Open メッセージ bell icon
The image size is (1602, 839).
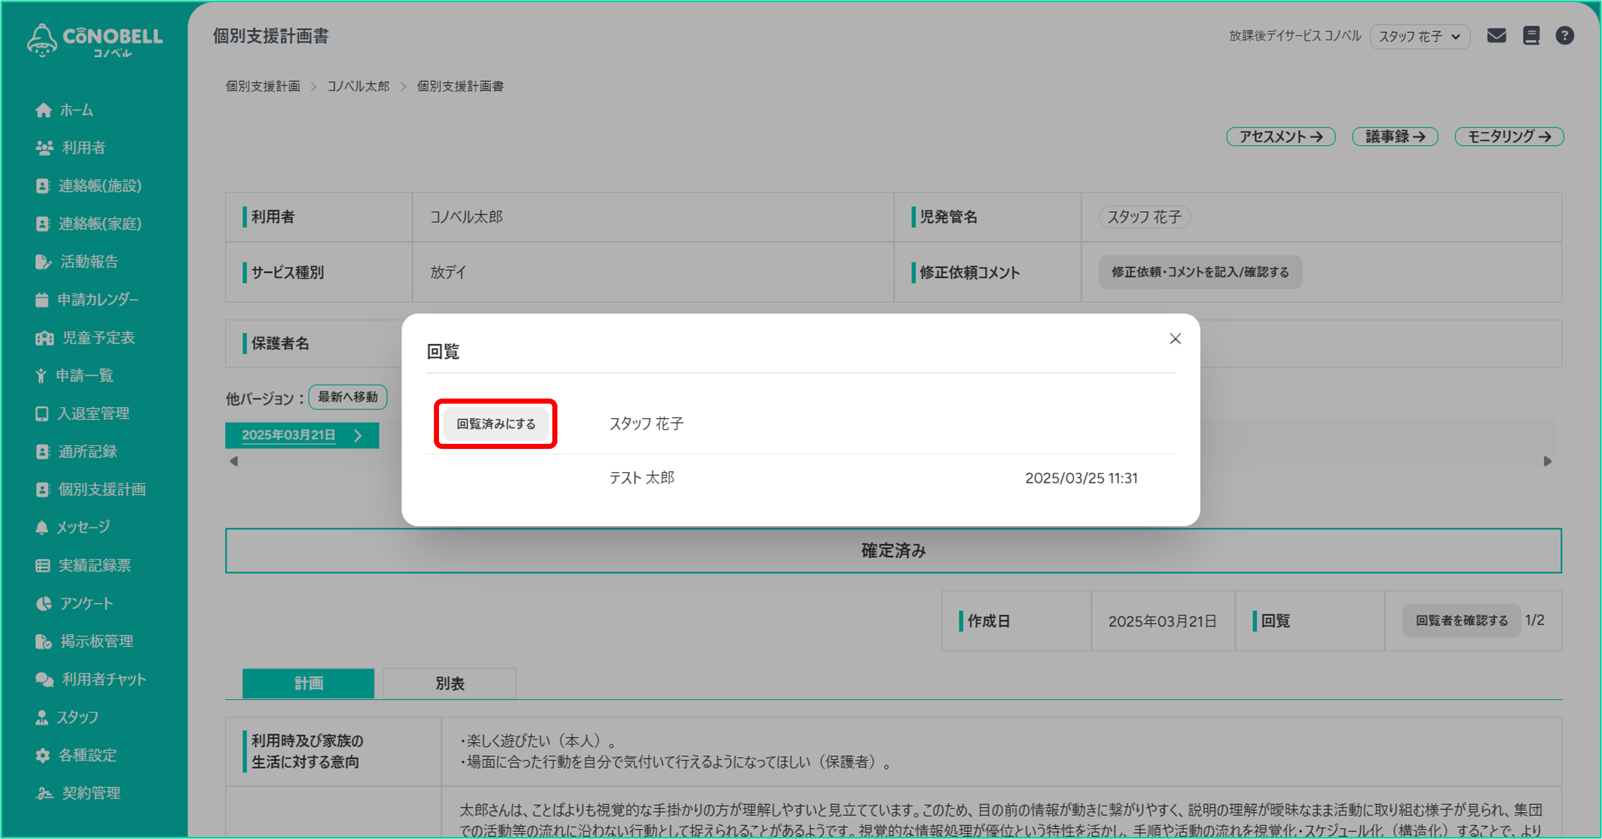[42, 527]
